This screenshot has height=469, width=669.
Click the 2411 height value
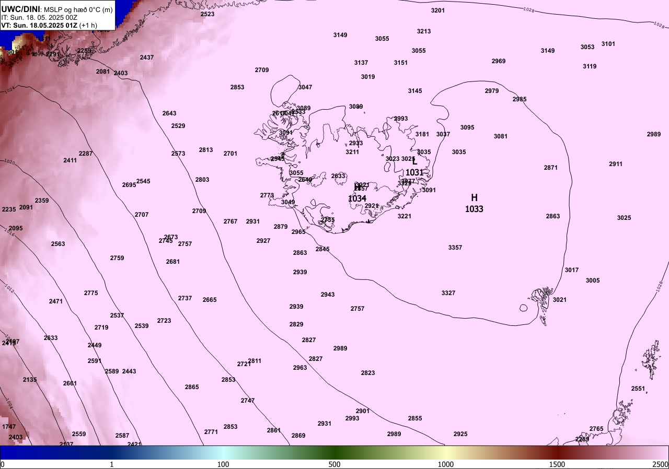(70, 160)
